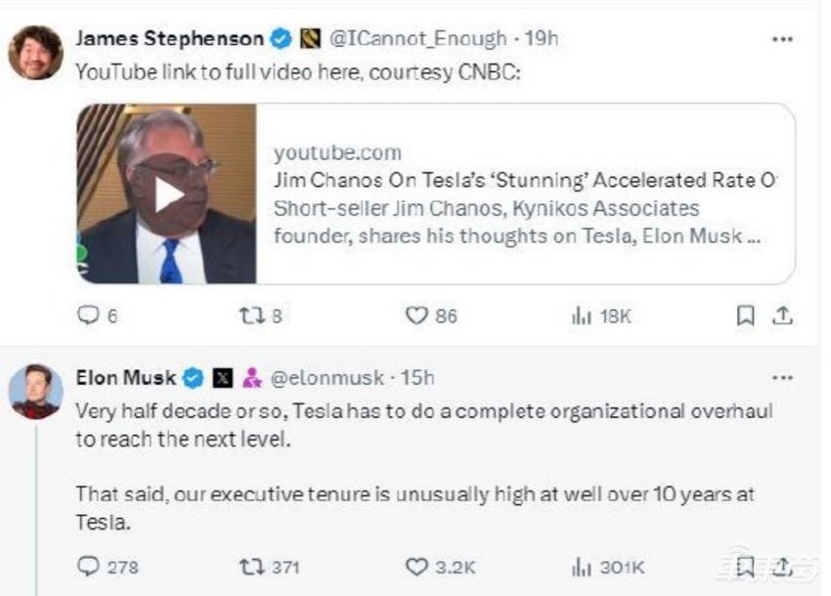Like James Stephenson's tweet
This screenshot has width=831, height=596.
[x=417, y=316]
